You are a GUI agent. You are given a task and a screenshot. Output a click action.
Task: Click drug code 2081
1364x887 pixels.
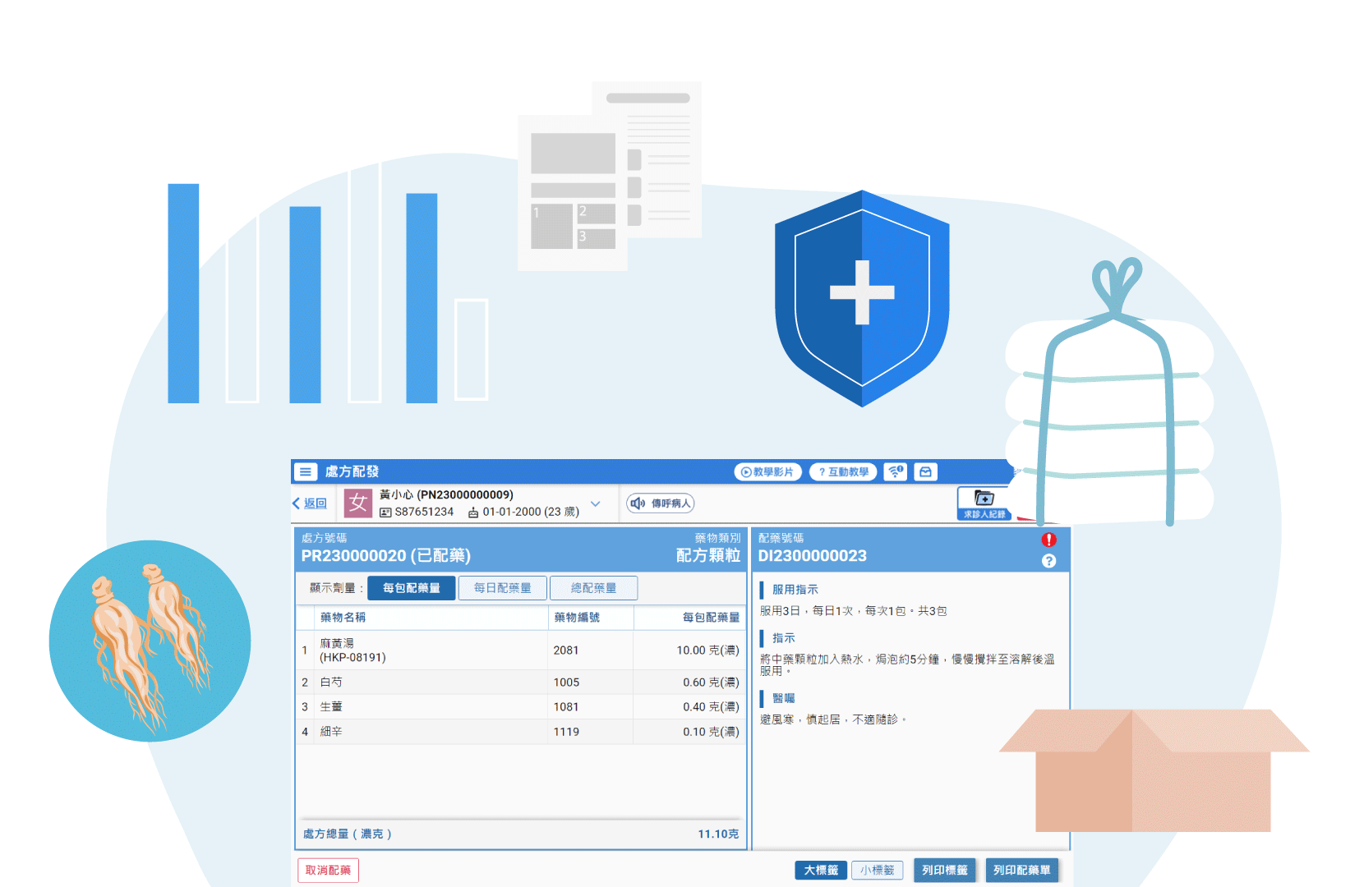pos(566,650)
